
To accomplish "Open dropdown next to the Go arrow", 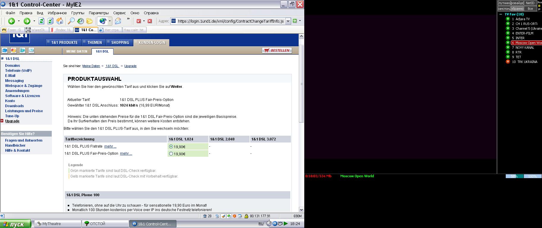I will (x=300, y=21).
